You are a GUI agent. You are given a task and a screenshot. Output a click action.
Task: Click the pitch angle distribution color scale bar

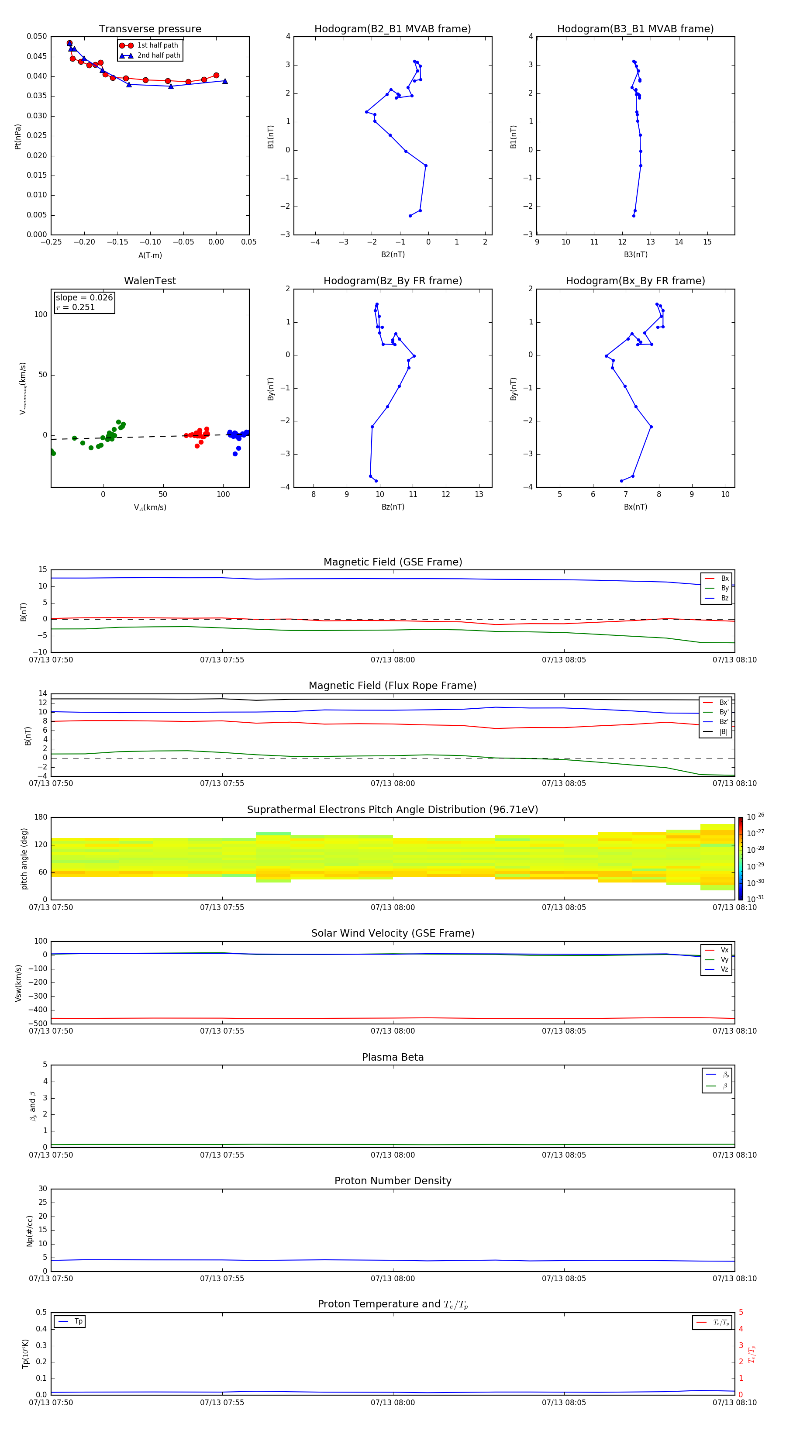point(741,858)
